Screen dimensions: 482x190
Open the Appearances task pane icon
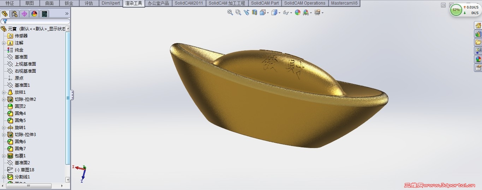click(478, 59)
